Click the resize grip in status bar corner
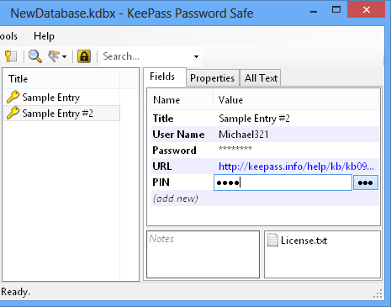 tap(378, 294)
